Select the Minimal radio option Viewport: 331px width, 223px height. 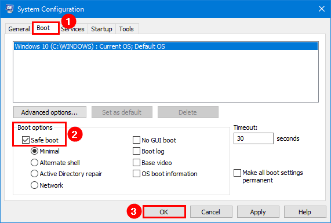[34, 151]
